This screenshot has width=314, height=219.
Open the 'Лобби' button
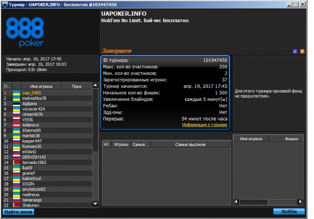289,211
